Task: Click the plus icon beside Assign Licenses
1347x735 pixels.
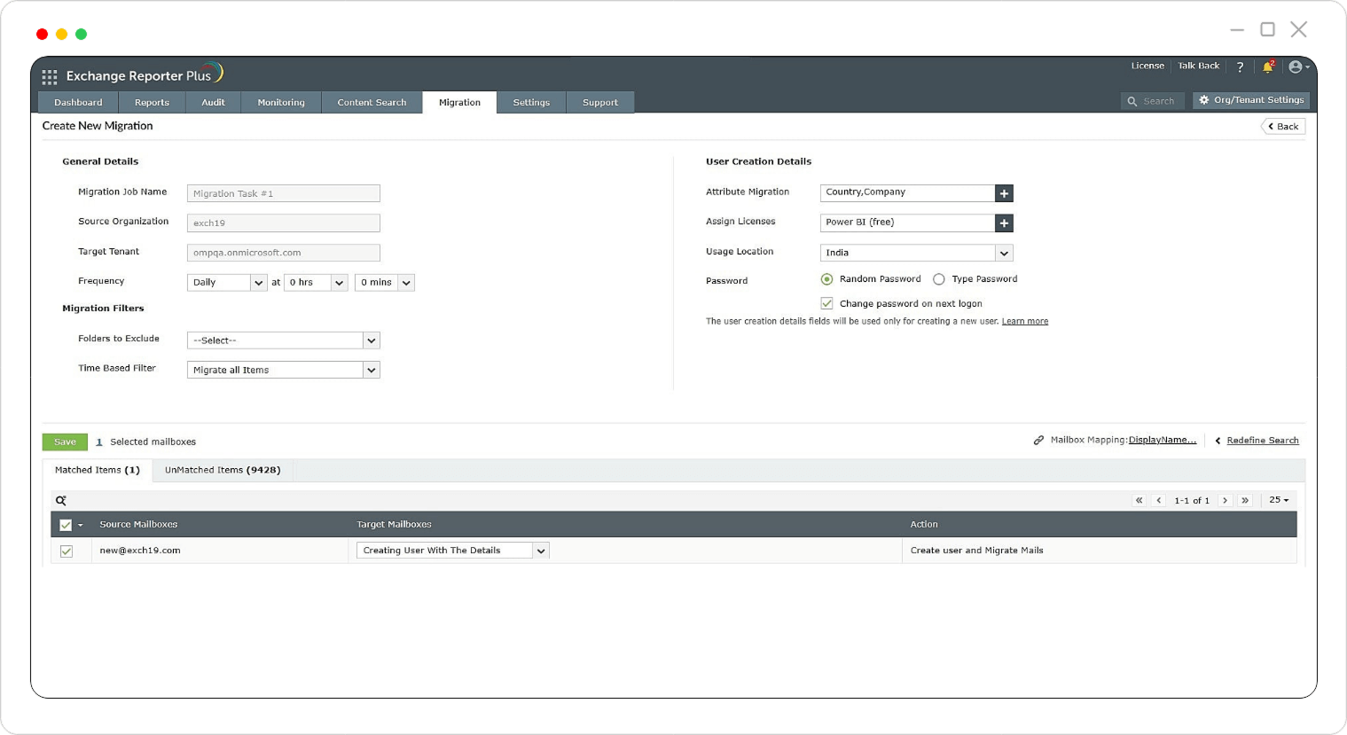Action: [x=1004, y=223]
